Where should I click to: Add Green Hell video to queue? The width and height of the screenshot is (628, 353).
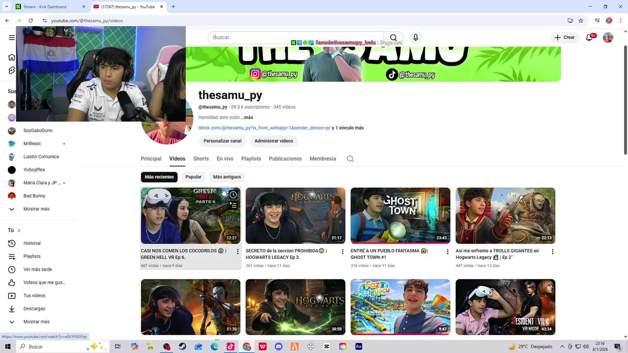pos(233,205)
